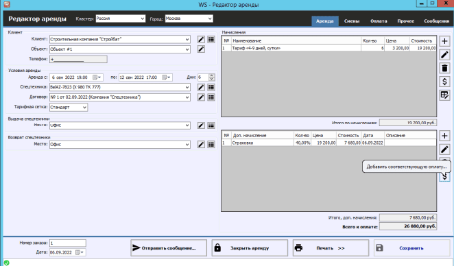Click the Телефон input field
Image resolution: width=454 pixels, height=266 pixels.
click(x=78, y=60)
